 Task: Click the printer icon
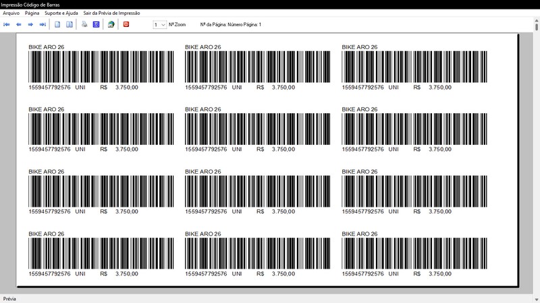(84, 24)
